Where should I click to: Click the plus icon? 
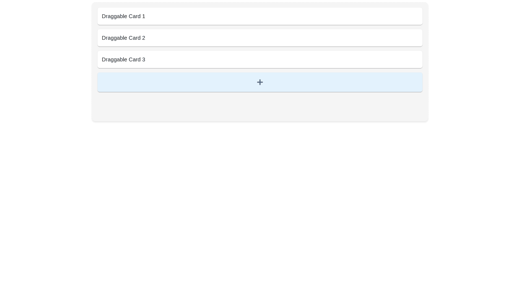tap(260, 82)
